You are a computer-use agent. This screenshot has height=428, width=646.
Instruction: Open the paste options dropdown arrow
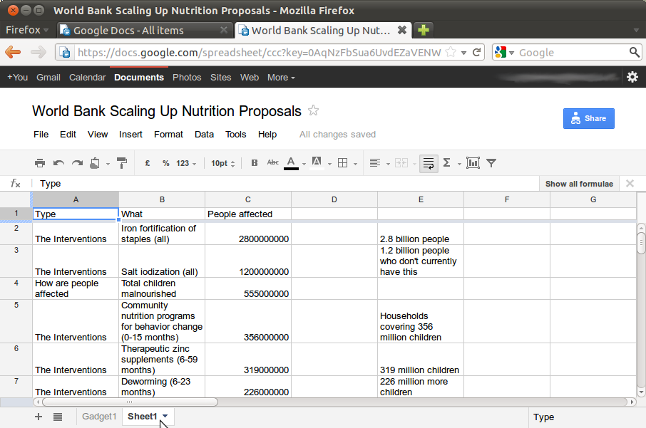108,164
